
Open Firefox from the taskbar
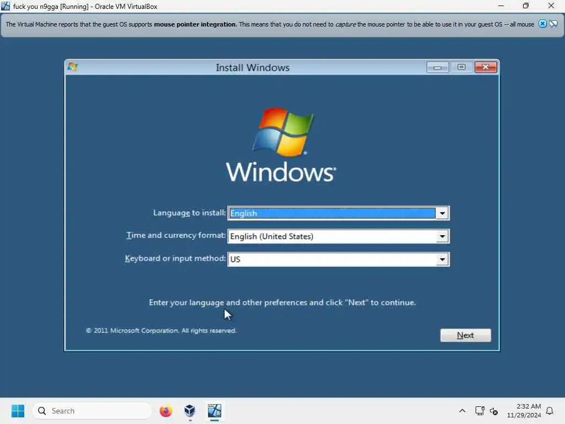tap(166, 411)
